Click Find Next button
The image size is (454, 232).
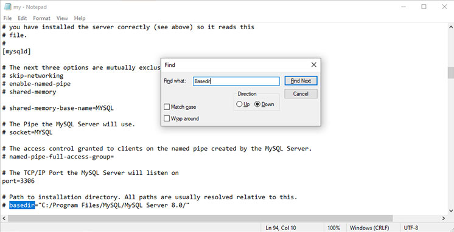[x=301, y=81]
